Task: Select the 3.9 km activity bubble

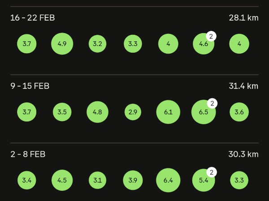Action: point(133,180)
